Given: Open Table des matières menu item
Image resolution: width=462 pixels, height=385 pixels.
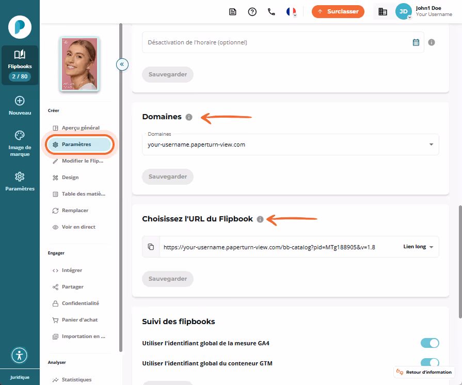Looking at the screenshot, I should [80, 194].
